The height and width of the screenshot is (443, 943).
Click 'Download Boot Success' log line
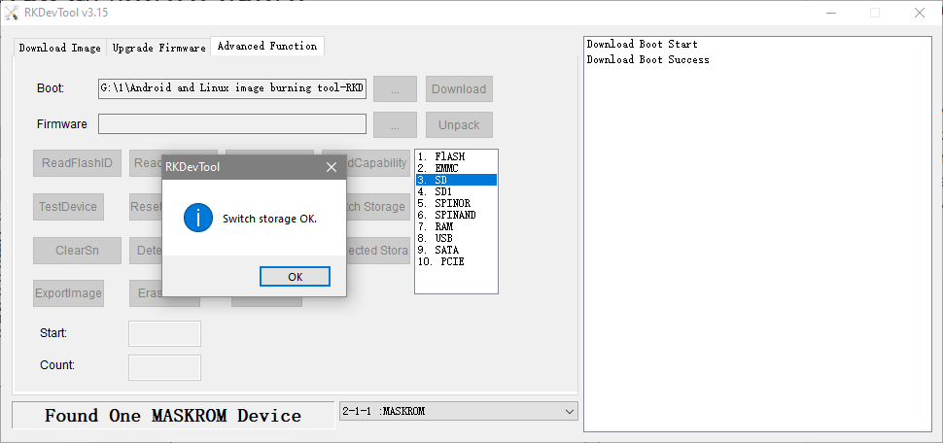pyautogui.click(x=647, y=59)
